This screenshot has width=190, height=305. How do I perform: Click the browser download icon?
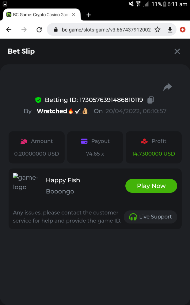170,30
